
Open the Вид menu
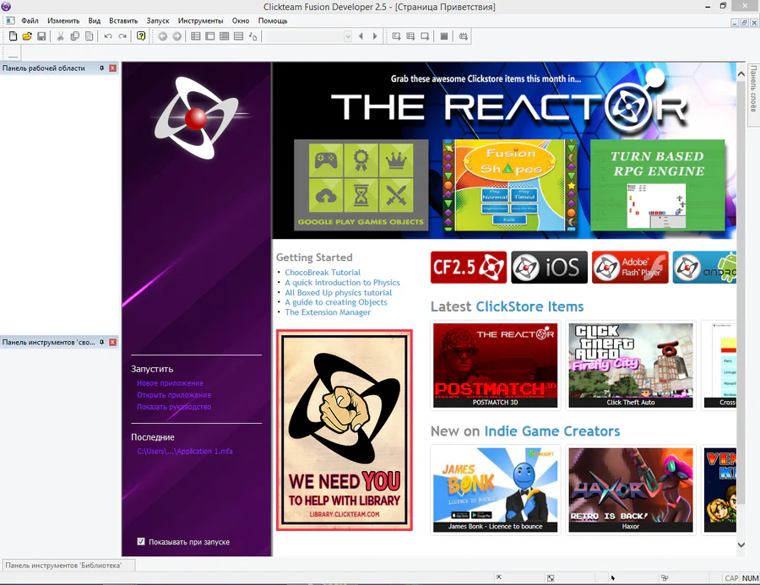(x=95, y=21)
